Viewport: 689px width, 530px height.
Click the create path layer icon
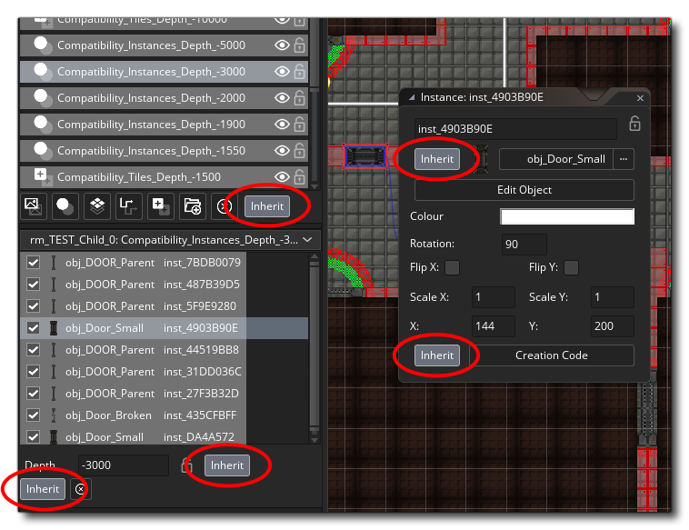point(129,206)
